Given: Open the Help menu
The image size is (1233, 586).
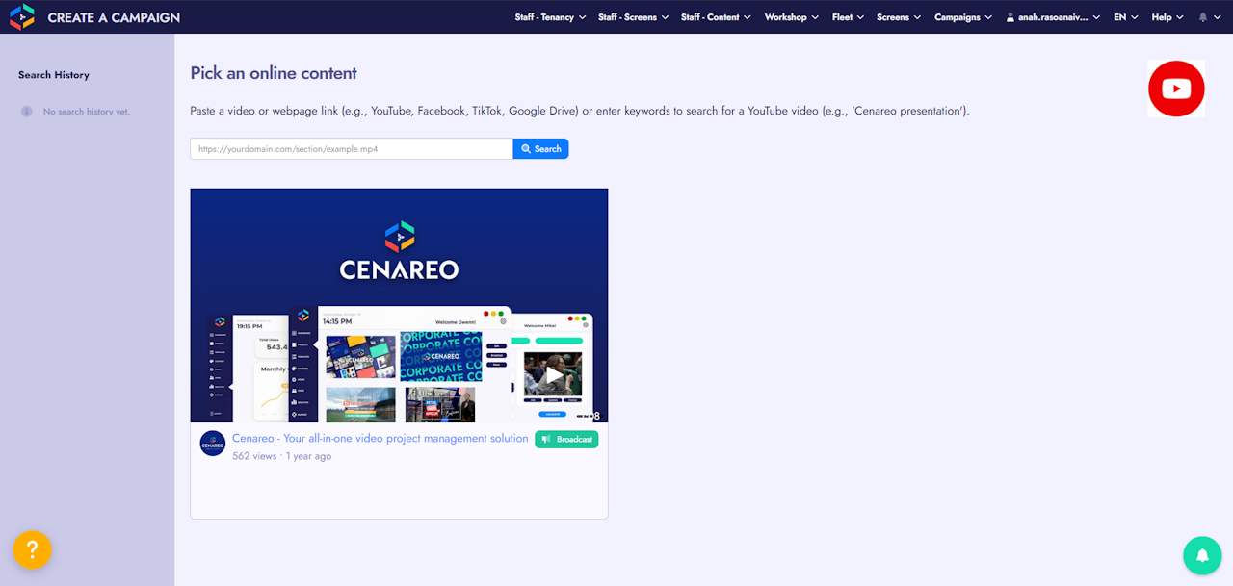Looking at the screenshot, I should 1167,17.
